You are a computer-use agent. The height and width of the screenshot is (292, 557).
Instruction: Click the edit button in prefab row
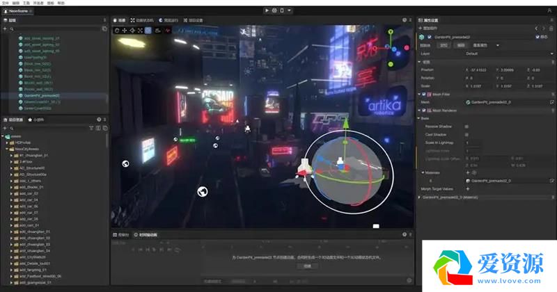[461, 45]
